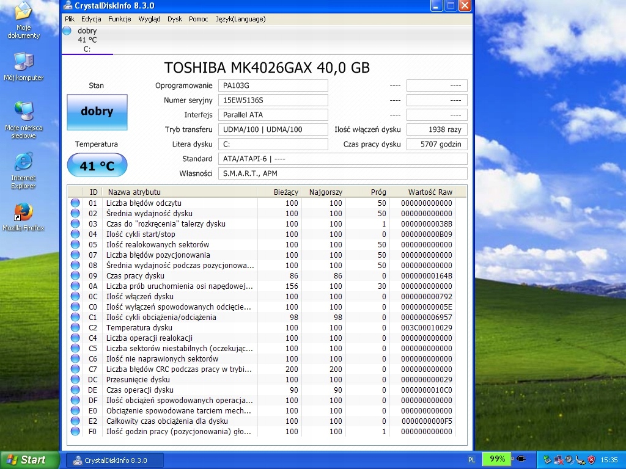Click status icon for attribute C2 Temperatura dysku

click(75, 327)
